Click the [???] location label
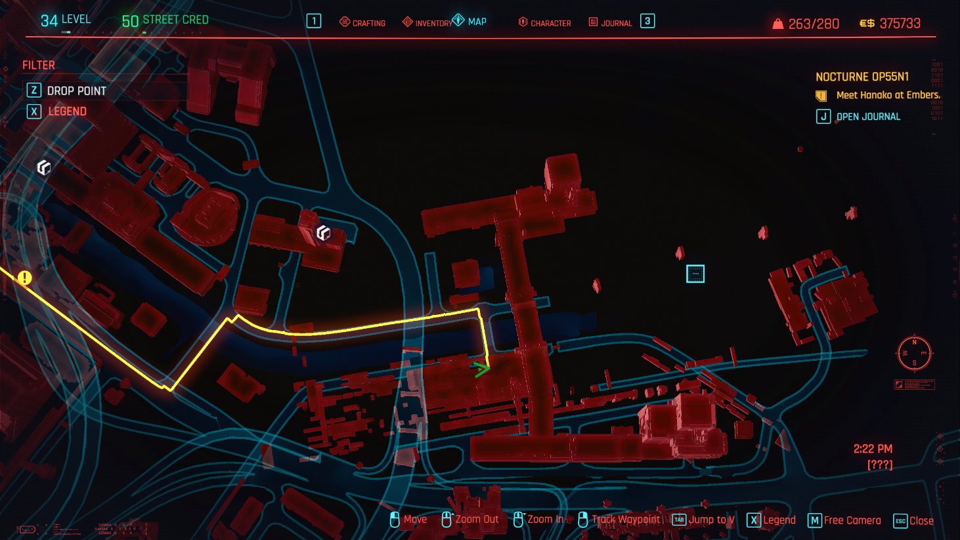 point(880,465)
